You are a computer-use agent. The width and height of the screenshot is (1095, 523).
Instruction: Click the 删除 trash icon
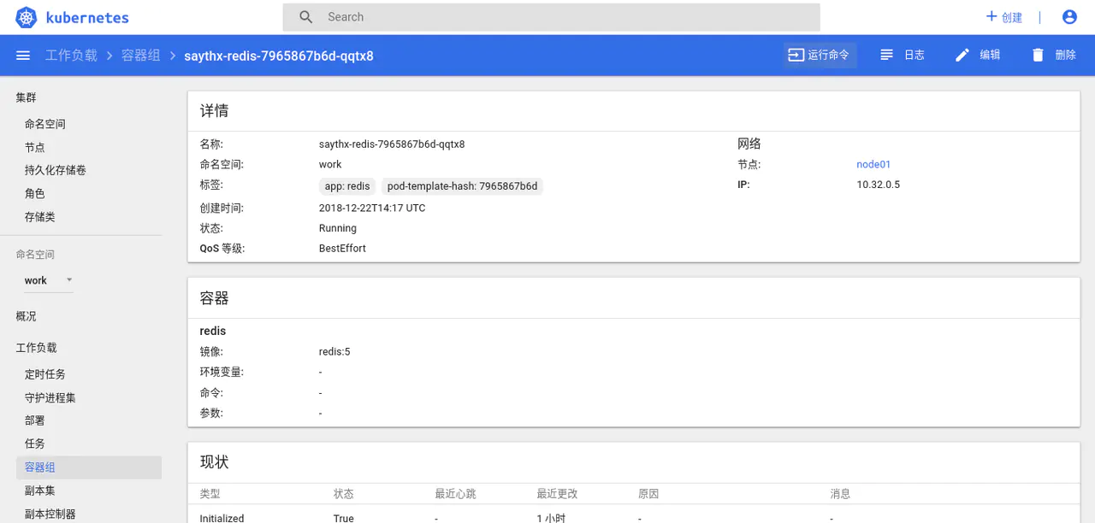(1038, 55)
